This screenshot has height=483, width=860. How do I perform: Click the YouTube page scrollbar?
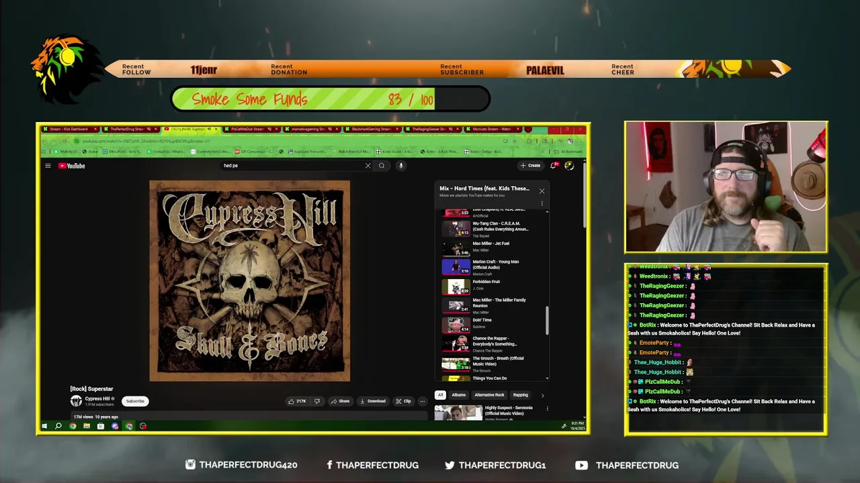click(585, 195)
